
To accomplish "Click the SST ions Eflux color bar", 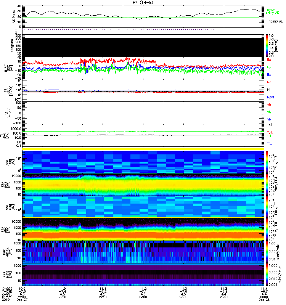I will (x=267, y=162).
